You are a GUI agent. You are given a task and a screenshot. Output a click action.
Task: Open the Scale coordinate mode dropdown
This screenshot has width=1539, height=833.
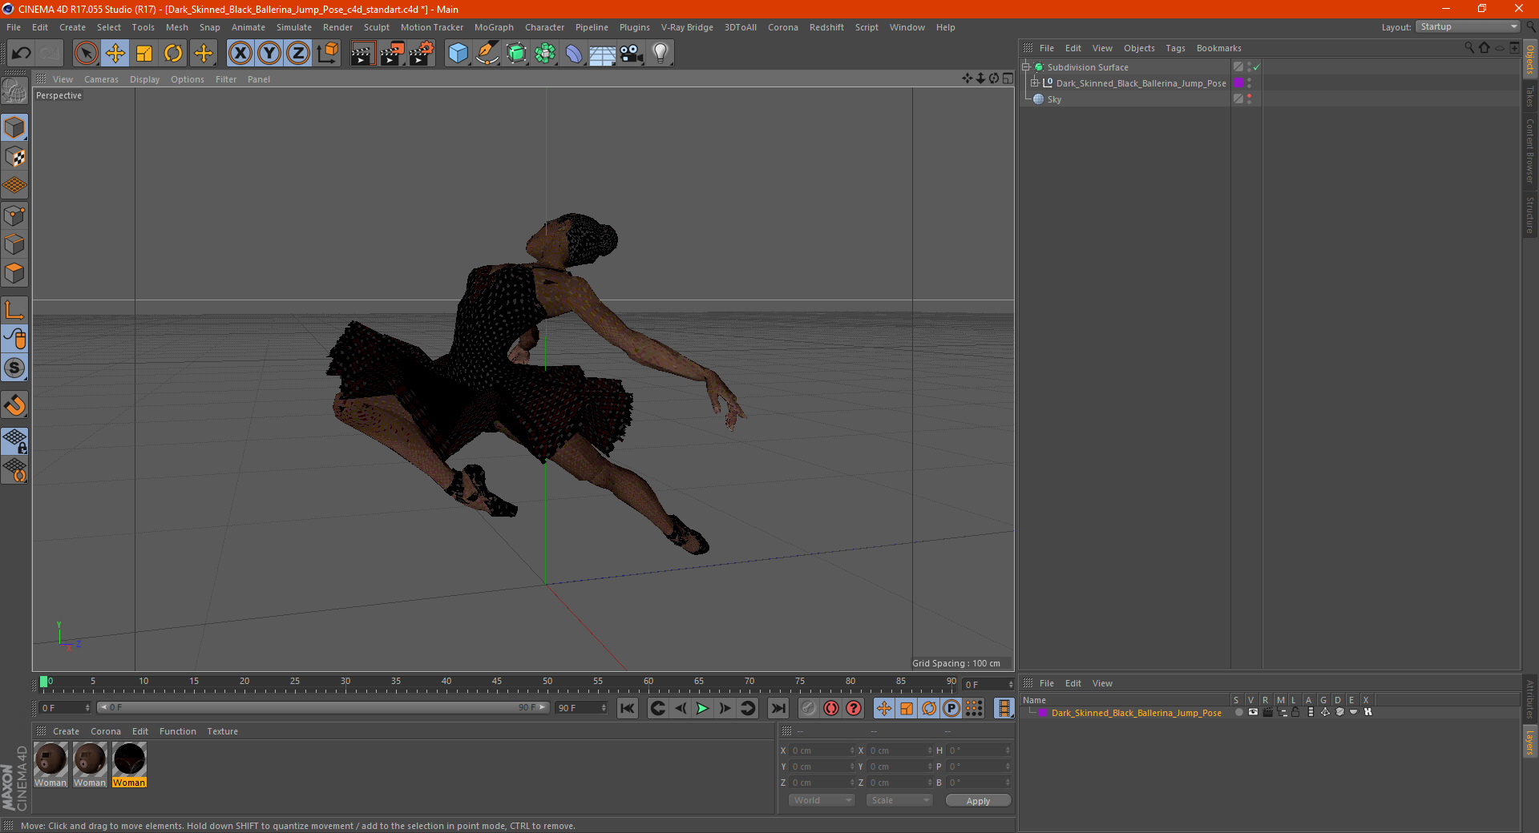(899, 800)
